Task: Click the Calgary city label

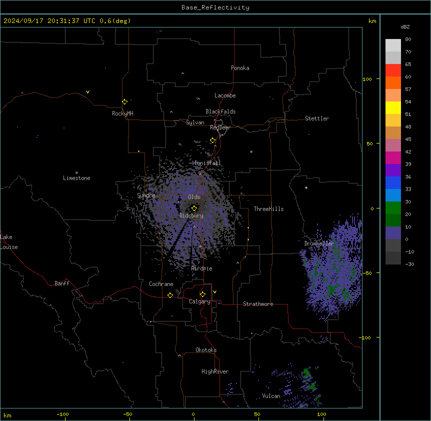Action: click(x=199, y=301)
